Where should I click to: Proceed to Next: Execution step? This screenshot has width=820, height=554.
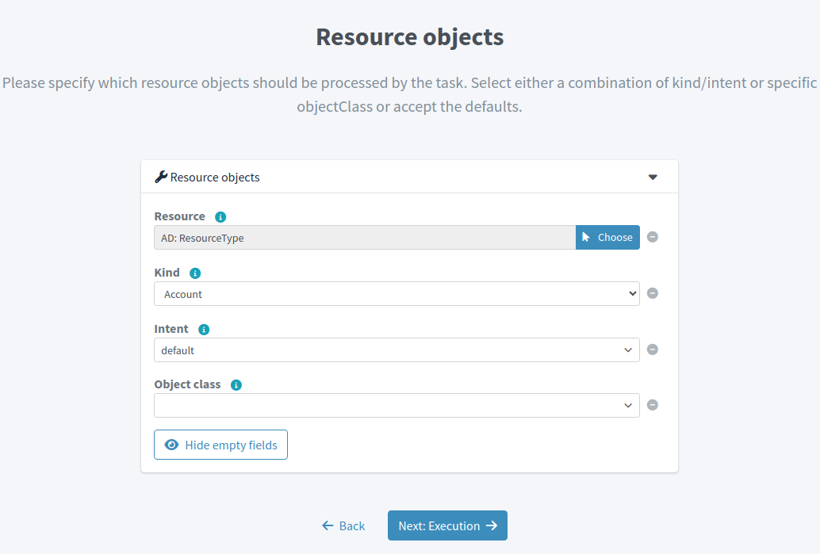coord(447,525)
